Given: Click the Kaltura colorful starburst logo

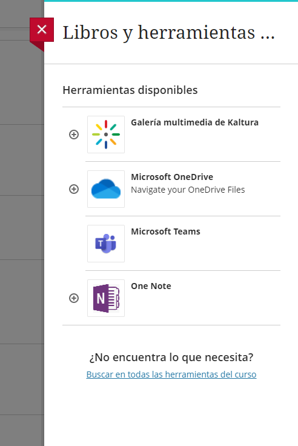Looking at the screenshot, I should coord(106,135).
